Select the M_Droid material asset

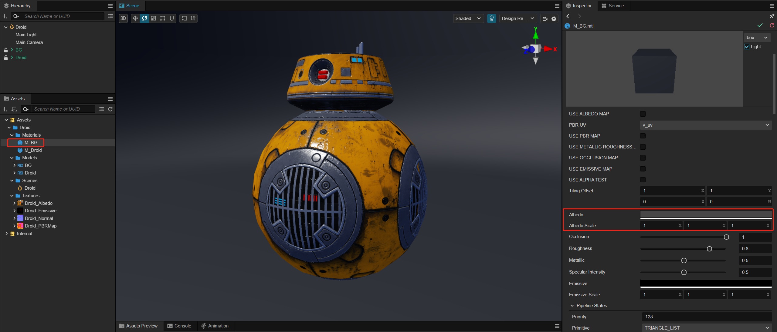33,150
